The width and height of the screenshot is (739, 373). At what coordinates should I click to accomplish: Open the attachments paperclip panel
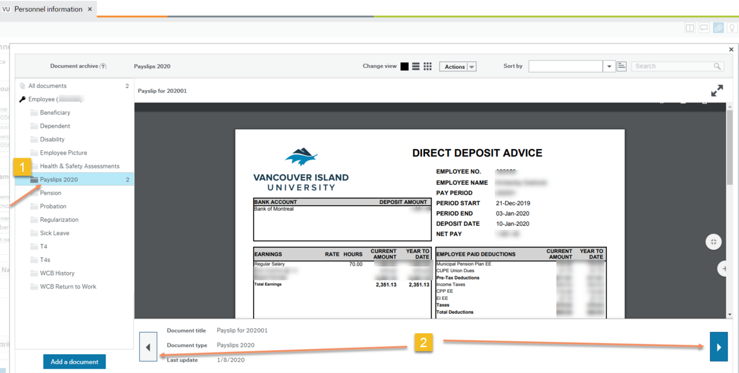(718, 27)
